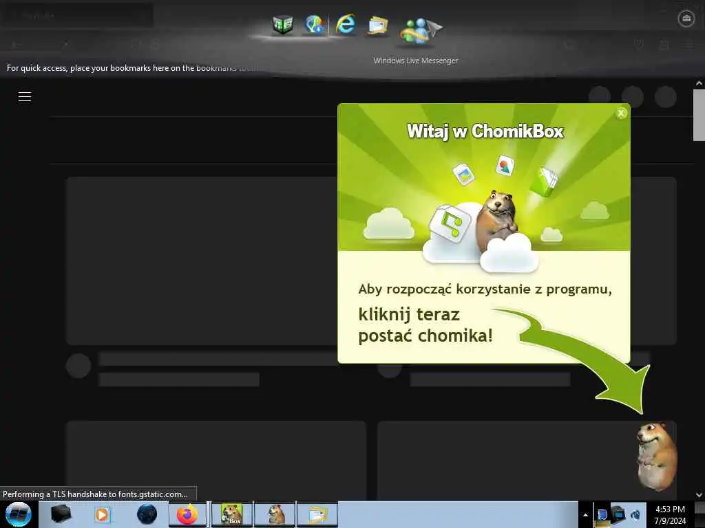Show hidden system tray icons

(585, 515)
